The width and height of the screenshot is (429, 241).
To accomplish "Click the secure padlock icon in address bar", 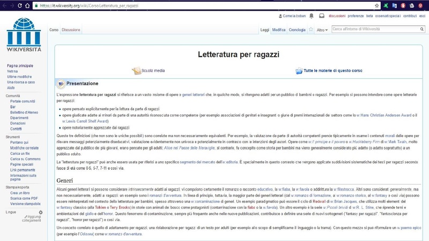I will (x=36, y=5).
